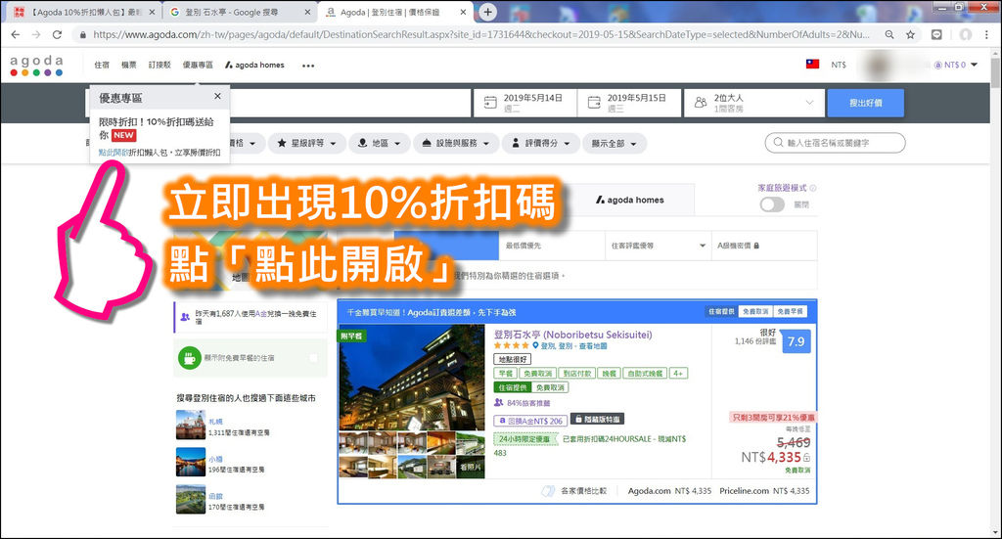Open agoda homes nav item
This screenshot has width=1002, height=539.
tap(254, 65)
